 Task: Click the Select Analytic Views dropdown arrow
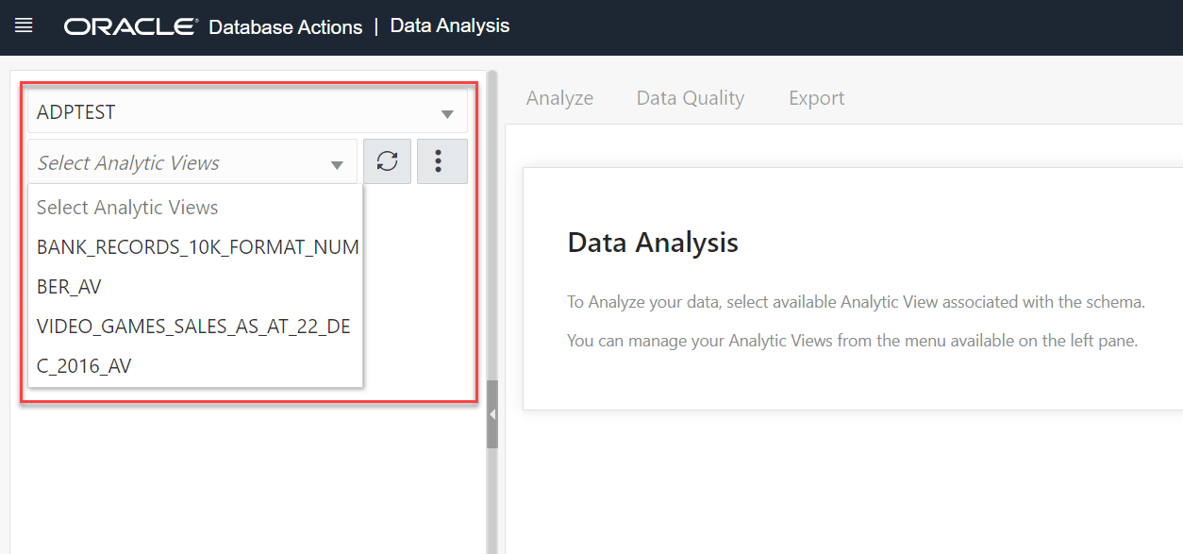click(337, 161)
